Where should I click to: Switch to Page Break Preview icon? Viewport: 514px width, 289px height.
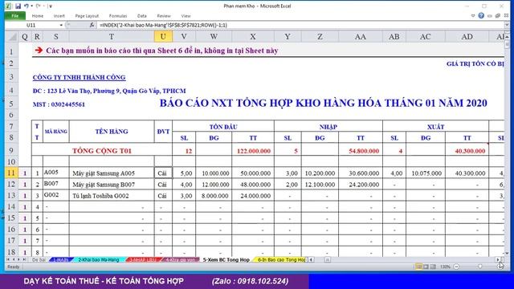[x=433, y=267]
